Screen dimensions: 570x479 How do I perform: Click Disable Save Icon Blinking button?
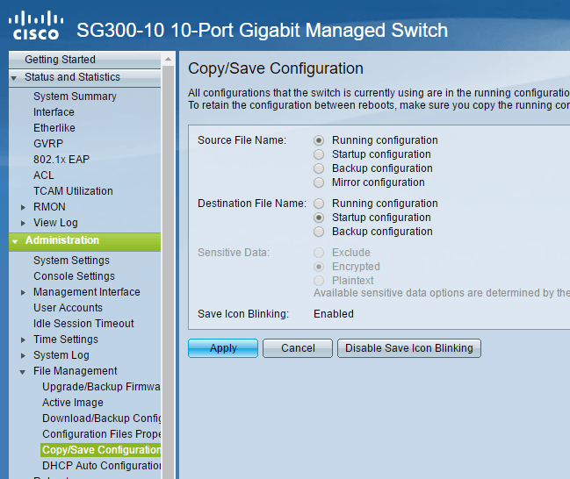(x=408, y=348)
